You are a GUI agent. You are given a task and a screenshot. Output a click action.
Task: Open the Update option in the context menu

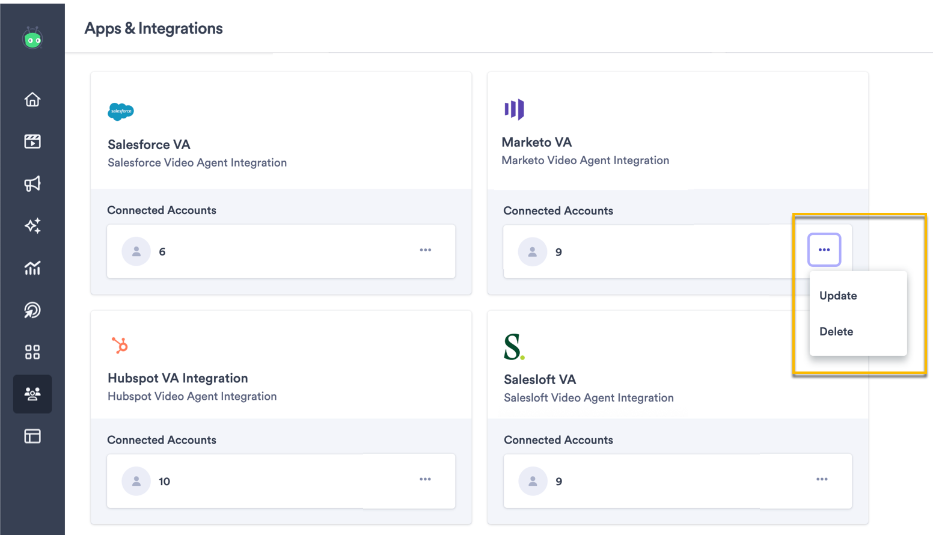click(x=838, y=295)
